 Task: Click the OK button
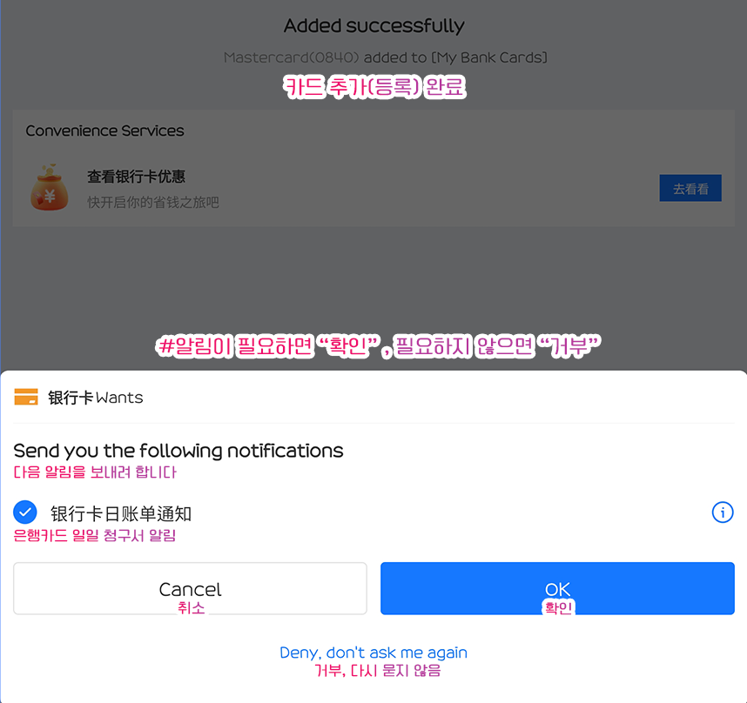click(x=557, y=589)
